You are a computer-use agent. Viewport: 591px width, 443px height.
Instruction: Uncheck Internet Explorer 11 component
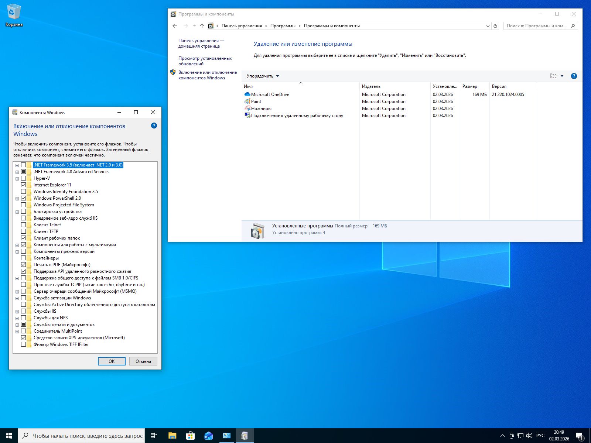[x=24, y=185]
